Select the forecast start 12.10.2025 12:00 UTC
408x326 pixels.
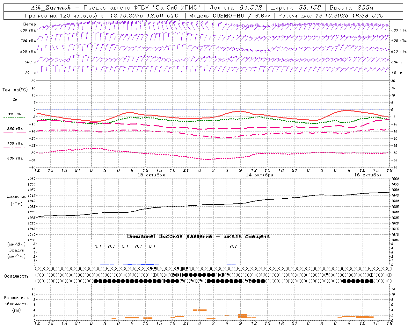pos(144,16)
